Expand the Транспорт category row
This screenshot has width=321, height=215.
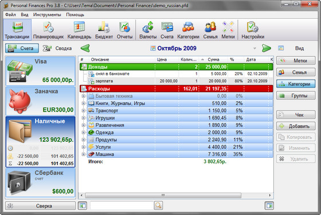(x=83, y=110)
